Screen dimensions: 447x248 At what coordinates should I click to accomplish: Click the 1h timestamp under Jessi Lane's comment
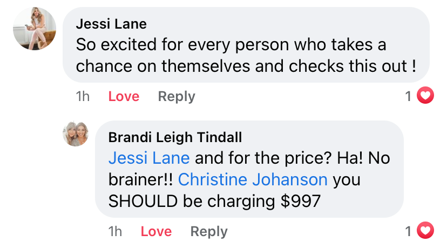coord(83,97)
